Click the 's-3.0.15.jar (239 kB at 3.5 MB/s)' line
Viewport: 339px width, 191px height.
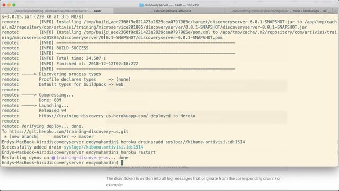coord(42,16)
